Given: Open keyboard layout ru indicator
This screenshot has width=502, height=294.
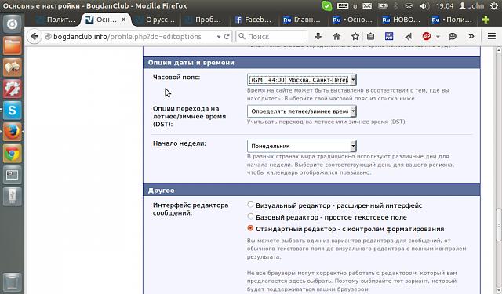Looking at the screenshot, I should tap(347, 5).
